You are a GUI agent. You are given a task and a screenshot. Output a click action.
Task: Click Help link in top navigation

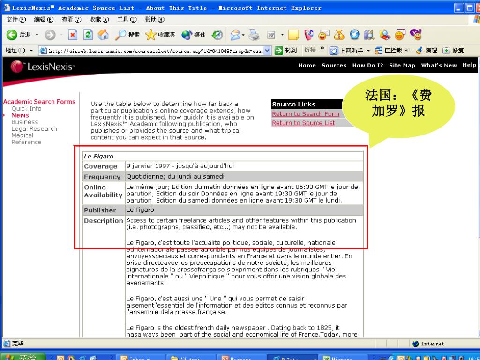pyautogui.click(x=469, y=65)
